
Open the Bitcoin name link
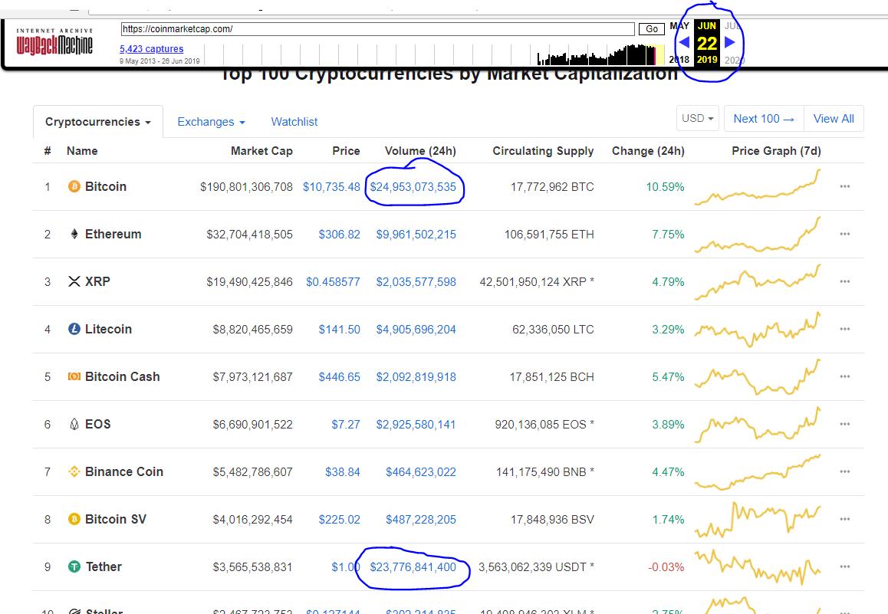[105, 187]
